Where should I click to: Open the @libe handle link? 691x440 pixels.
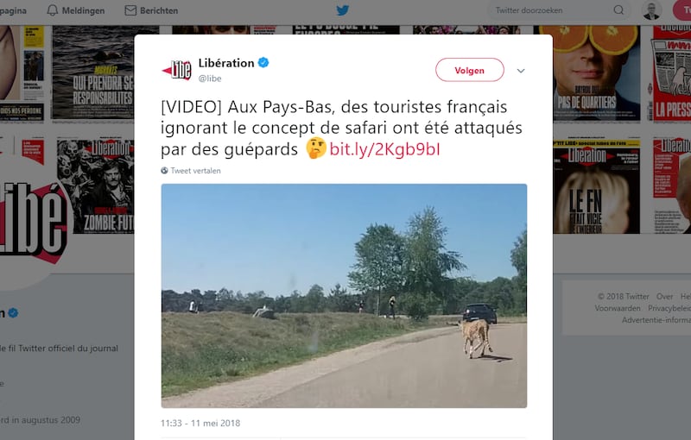210,79
